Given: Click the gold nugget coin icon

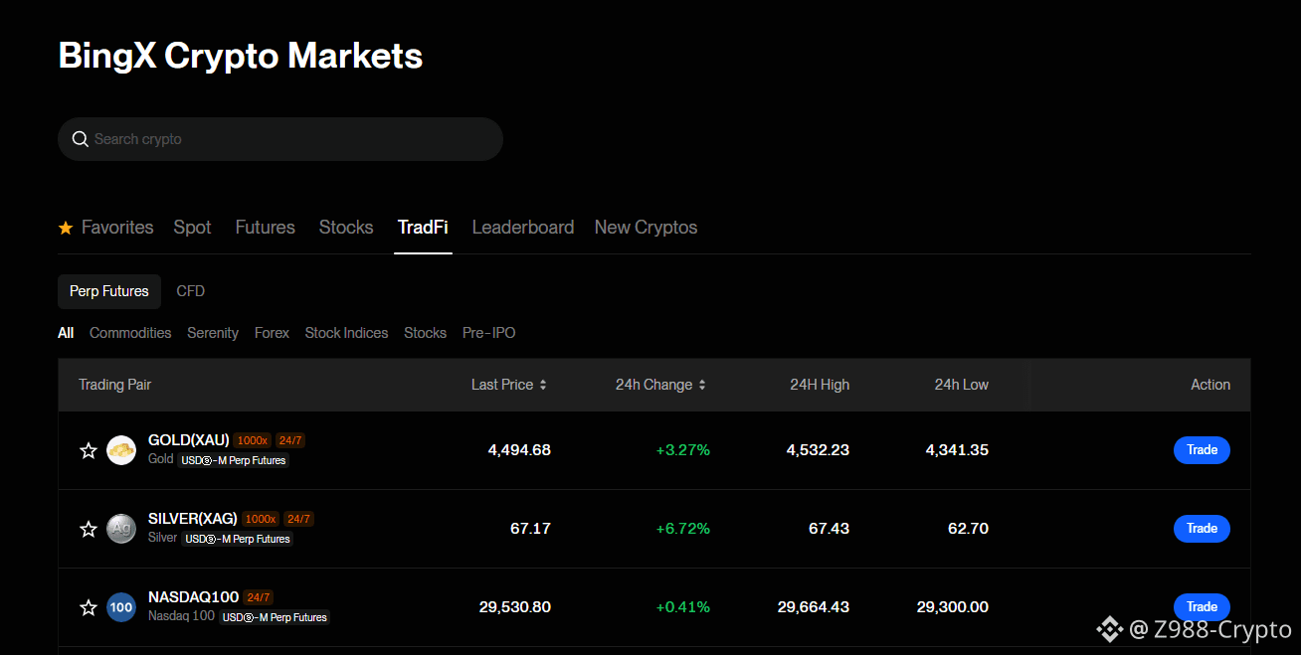Looking at the screenshot, I should click(121, 450).
